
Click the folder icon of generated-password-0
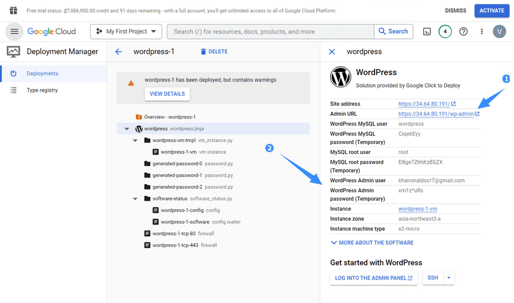pyautogui.click(x=147, y=163)
